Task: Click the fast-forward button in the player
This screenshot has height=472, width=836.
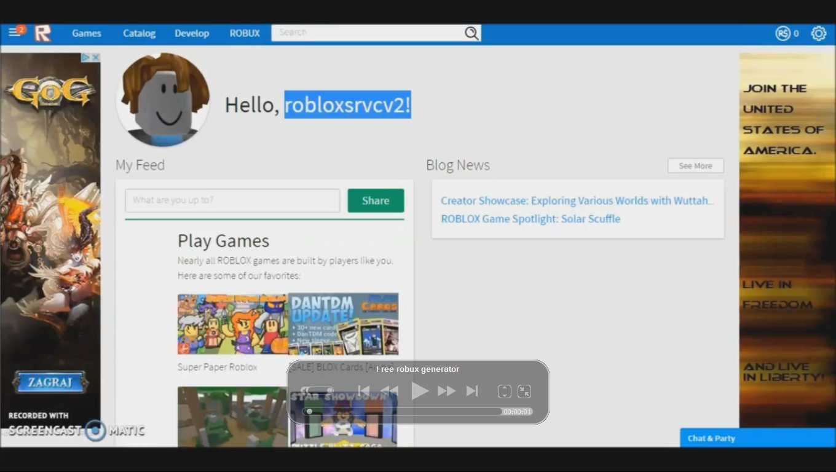Action: click(x=446, y=391)
